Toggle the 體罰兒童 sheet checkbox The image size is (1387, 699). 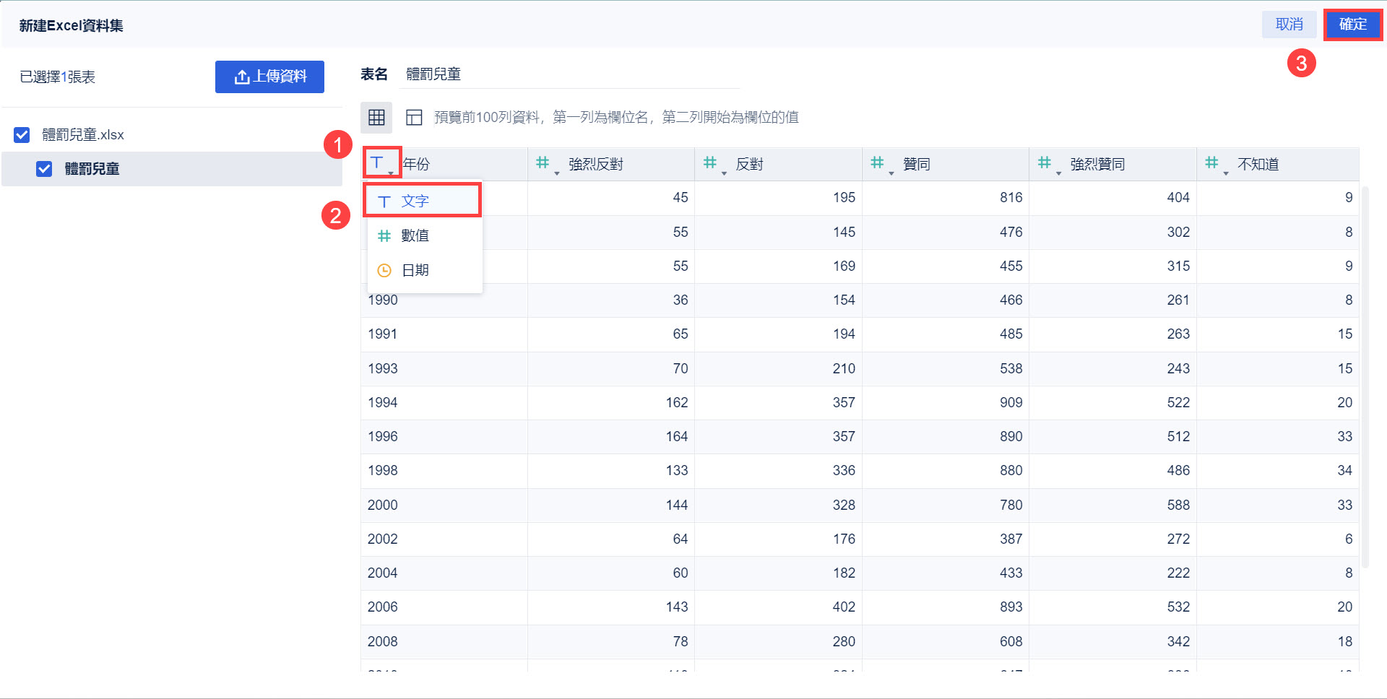(x=44, y=169)
